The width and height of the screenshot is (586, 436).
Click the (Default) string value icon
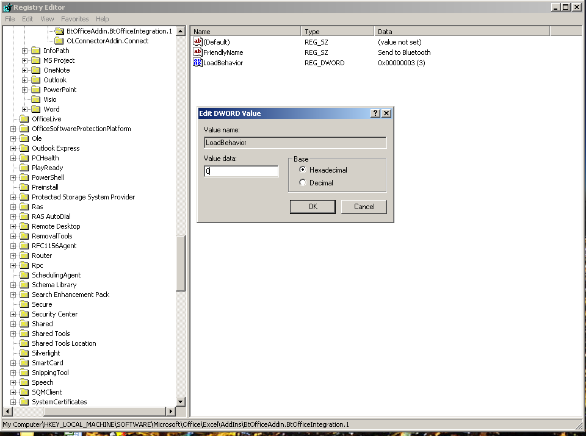point(197,41)
